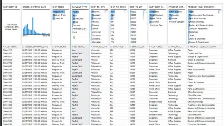Select the Albuquer... value in SHIP_TO_CITY card

[97, 15]
